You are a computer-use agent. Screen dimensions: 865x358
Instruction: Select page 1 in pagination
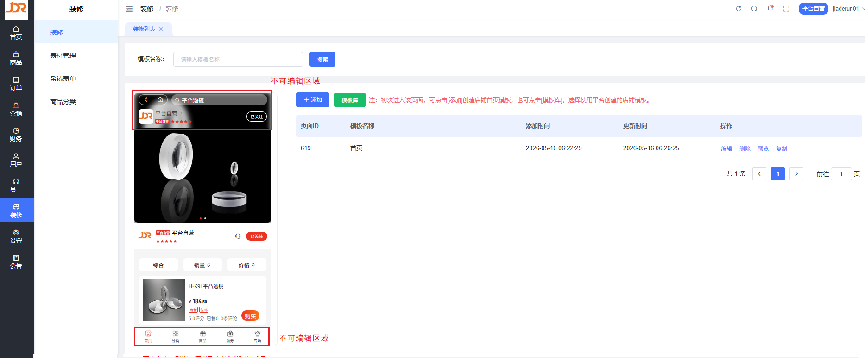point(778,174)
